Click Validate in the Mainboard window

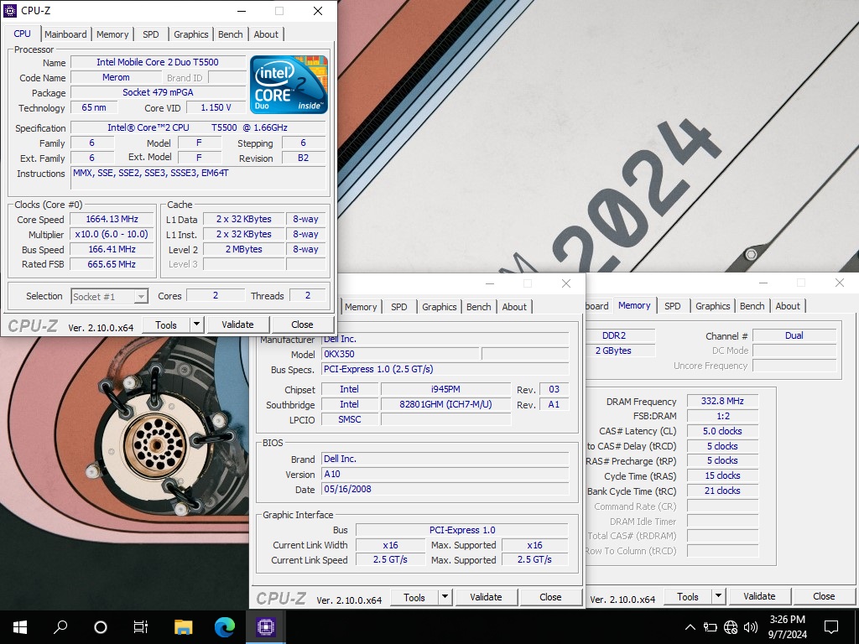tap(486, 597)
